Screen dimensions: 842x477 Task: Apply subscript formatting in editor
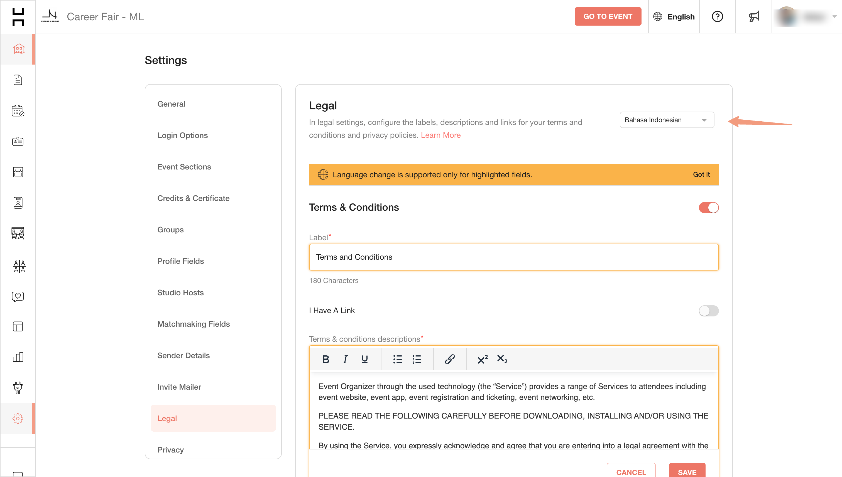coord(502,359)
